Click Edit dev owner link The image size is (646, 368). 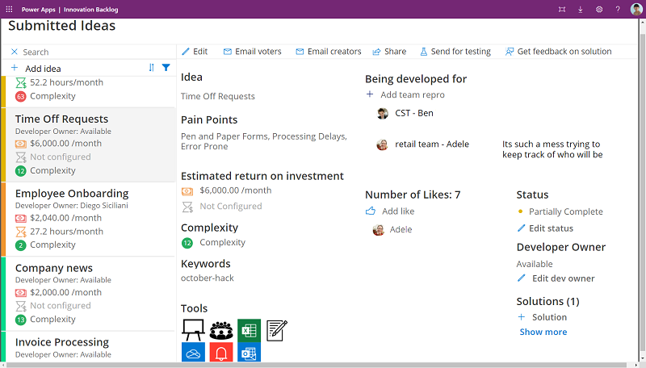point(556,278)
